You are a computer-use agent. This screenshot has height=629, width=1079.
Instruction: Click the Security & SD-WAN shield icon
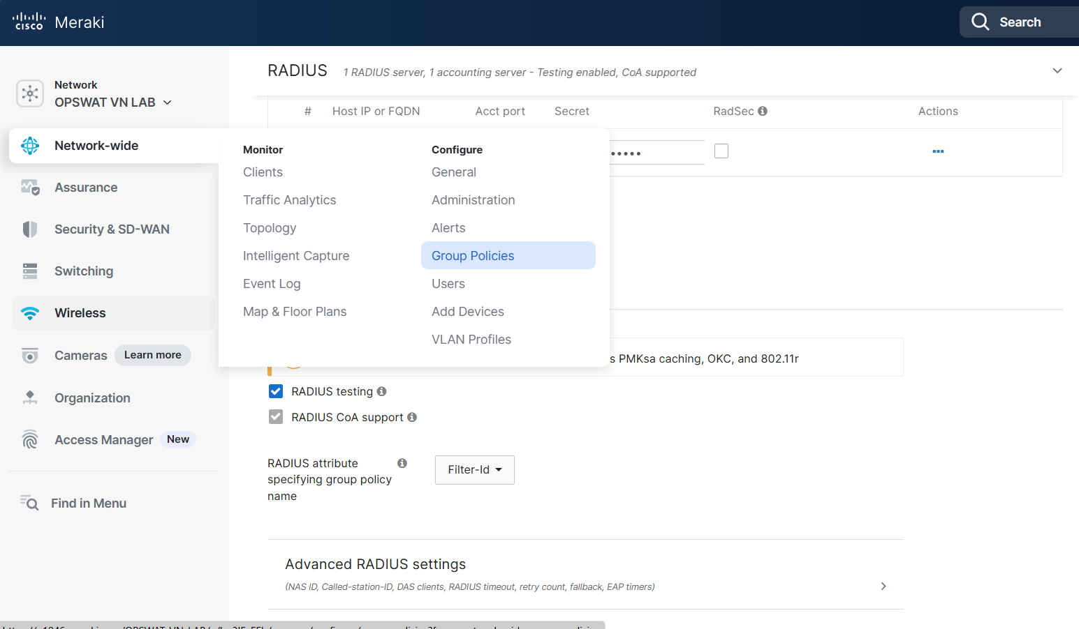[30, 229]
